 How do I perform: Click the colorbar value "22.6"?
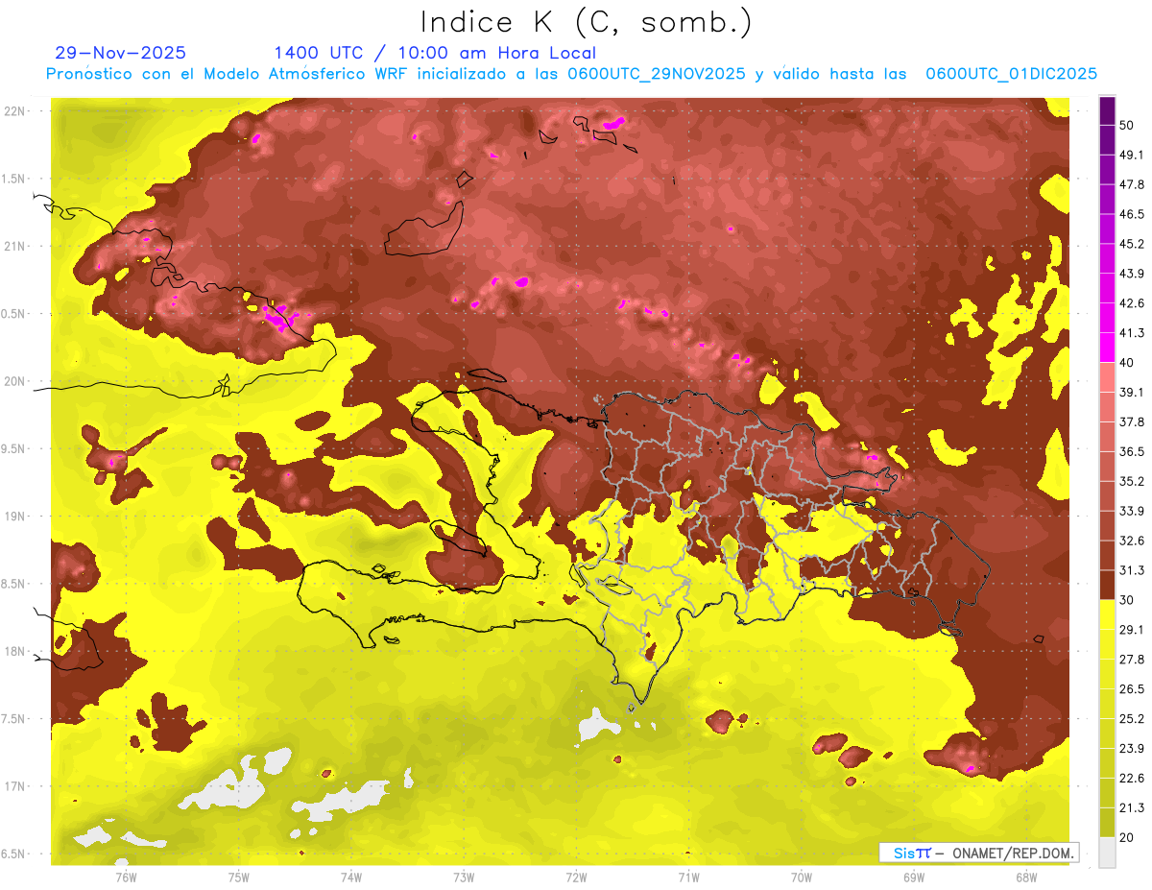tap(1132, 779)
